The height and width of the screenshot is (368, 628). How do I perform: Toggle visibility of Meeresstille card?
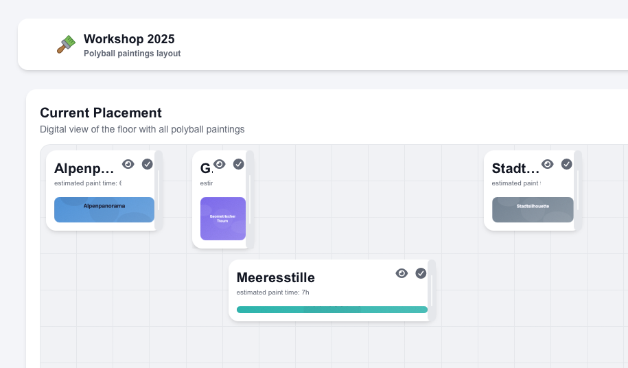pos(402,273)
